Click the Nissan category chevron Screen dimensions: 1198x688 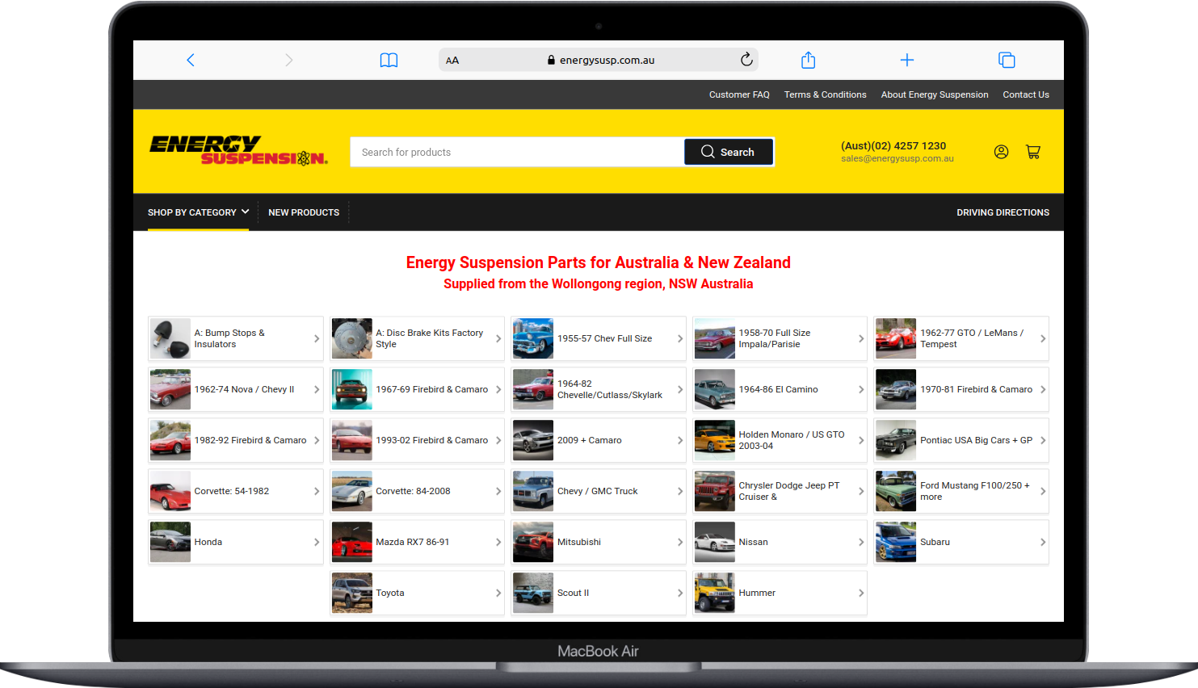point(861,542)
